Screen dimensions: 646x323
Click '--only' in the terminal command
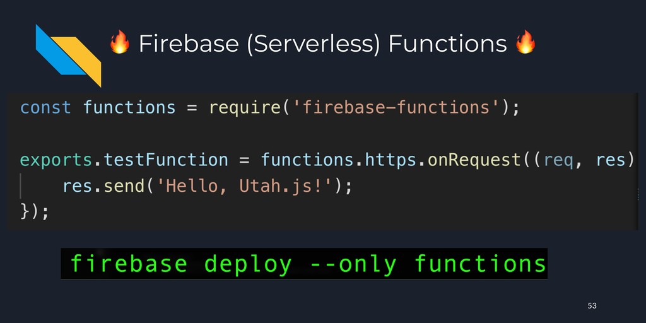click(x=354, y=264)
